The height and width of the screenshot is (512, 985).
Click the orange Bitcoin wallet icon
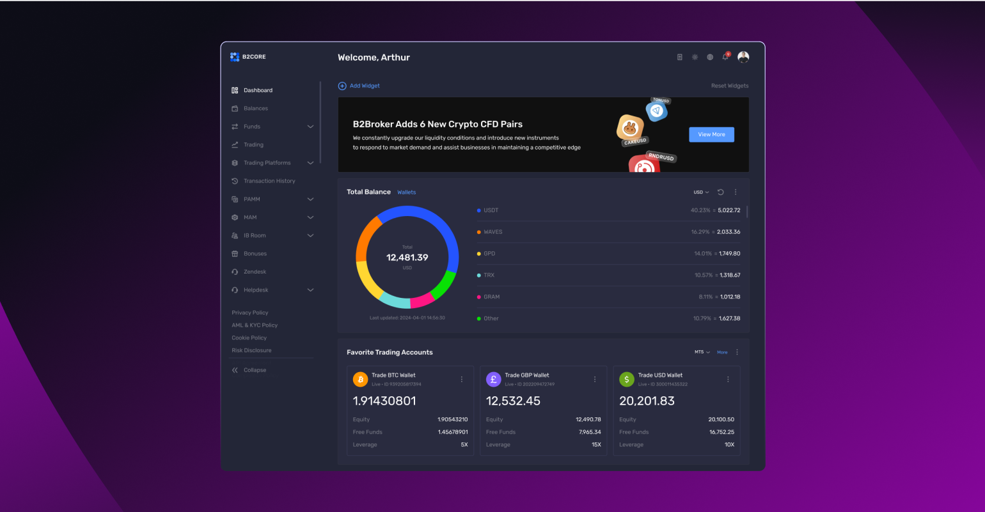pyautogui.click(x=361, y=379)
